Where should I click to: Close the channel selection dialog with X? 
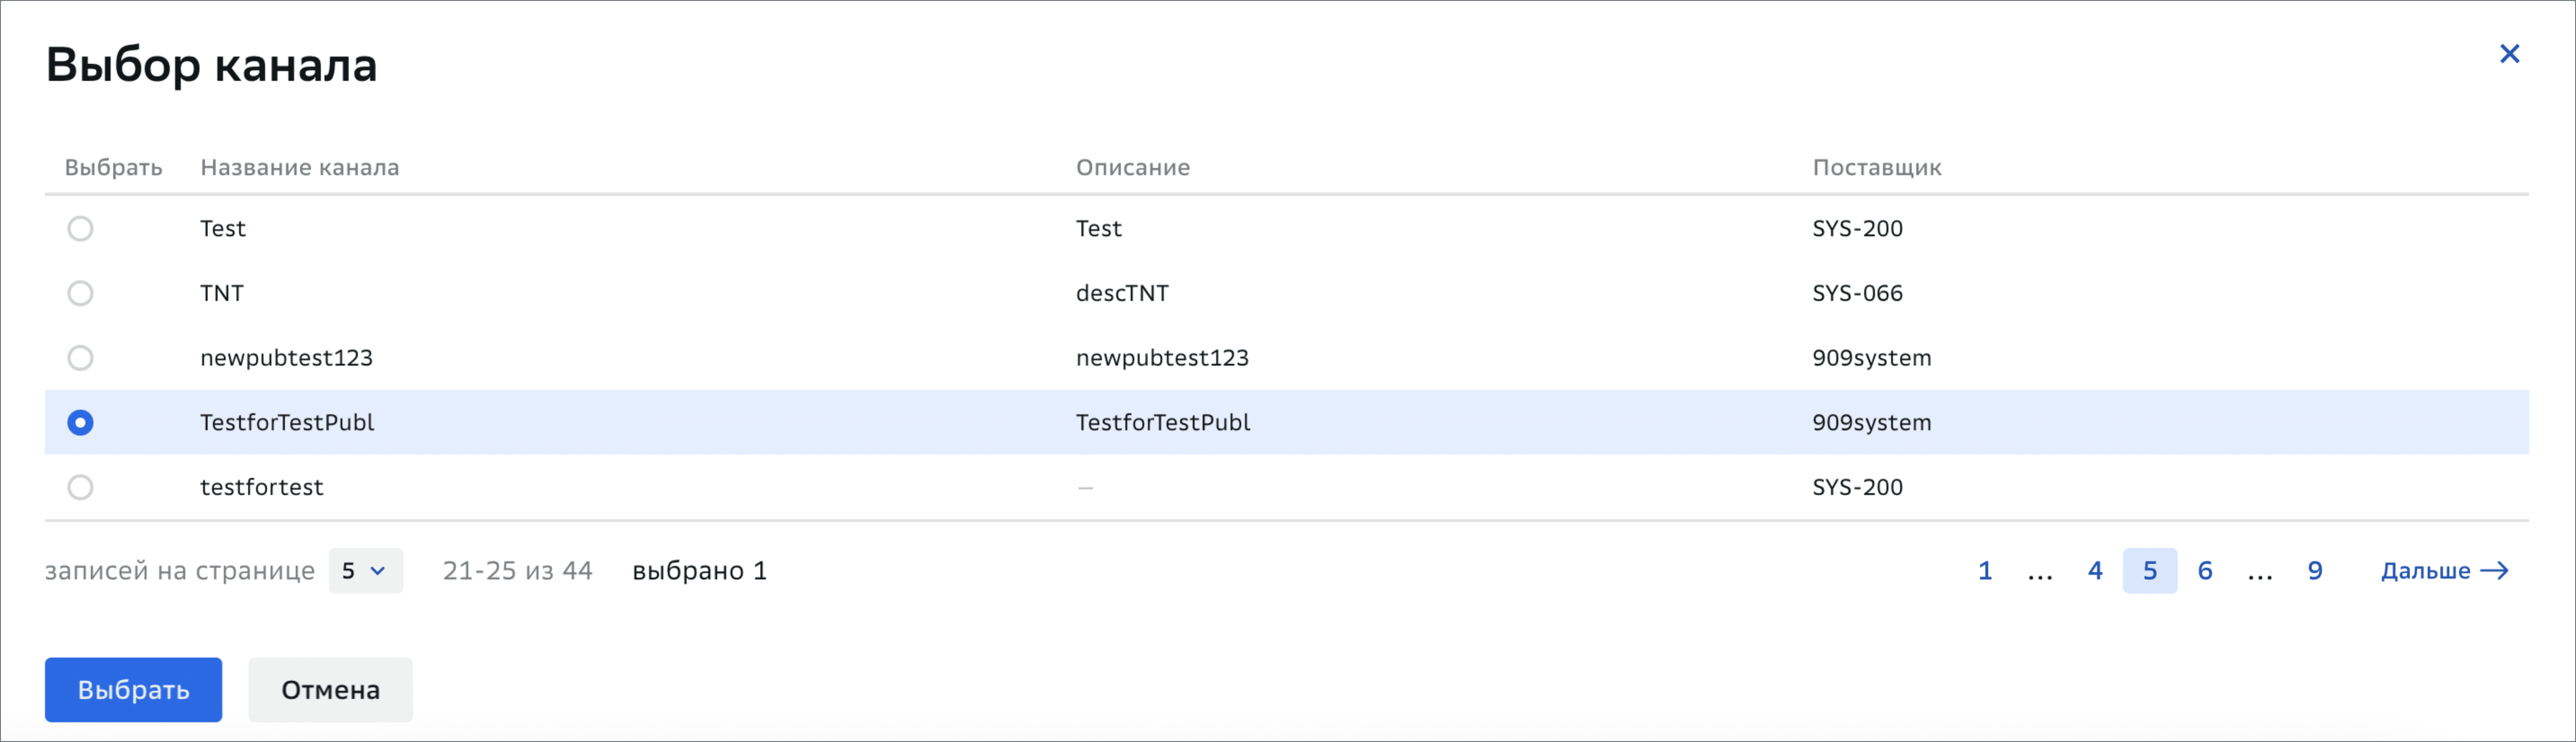(x=2509, y=53)
